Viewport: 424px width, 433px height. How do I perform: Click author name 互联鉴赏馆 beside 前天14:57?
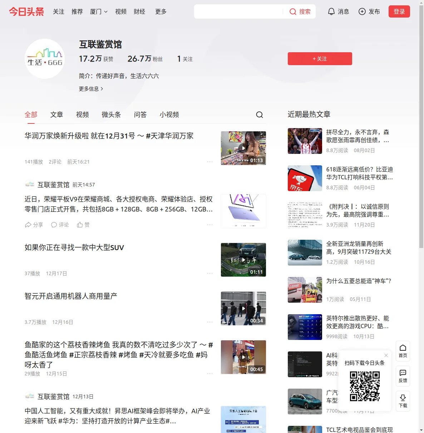(54, 185)
